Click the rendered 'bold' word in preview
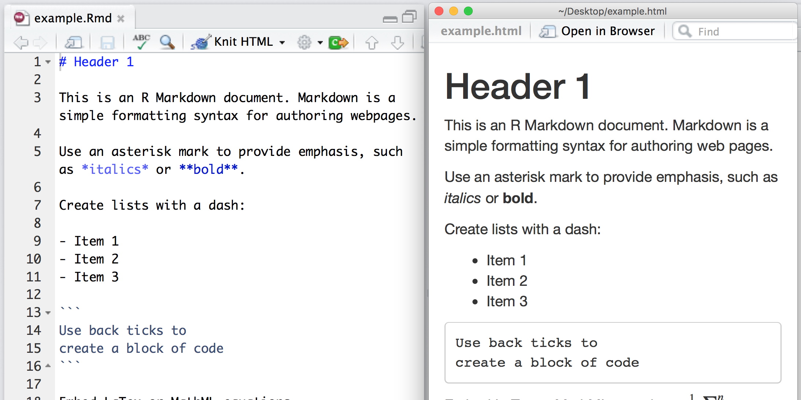 518,198
